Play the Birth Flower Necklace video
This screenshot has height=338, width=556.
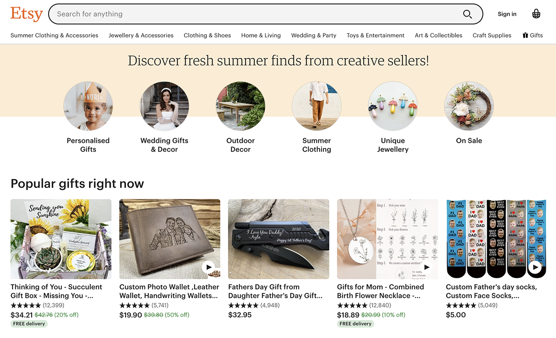pyautogui.click(x=426, y=267)
